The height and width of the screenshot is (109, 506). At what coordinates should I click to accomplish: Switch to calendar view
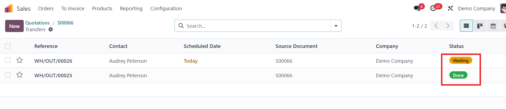[493, 26]
